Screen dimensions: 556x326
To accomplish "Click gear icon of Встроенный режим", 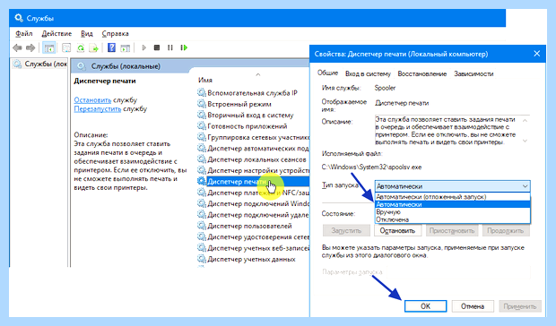I will [202, 104].
